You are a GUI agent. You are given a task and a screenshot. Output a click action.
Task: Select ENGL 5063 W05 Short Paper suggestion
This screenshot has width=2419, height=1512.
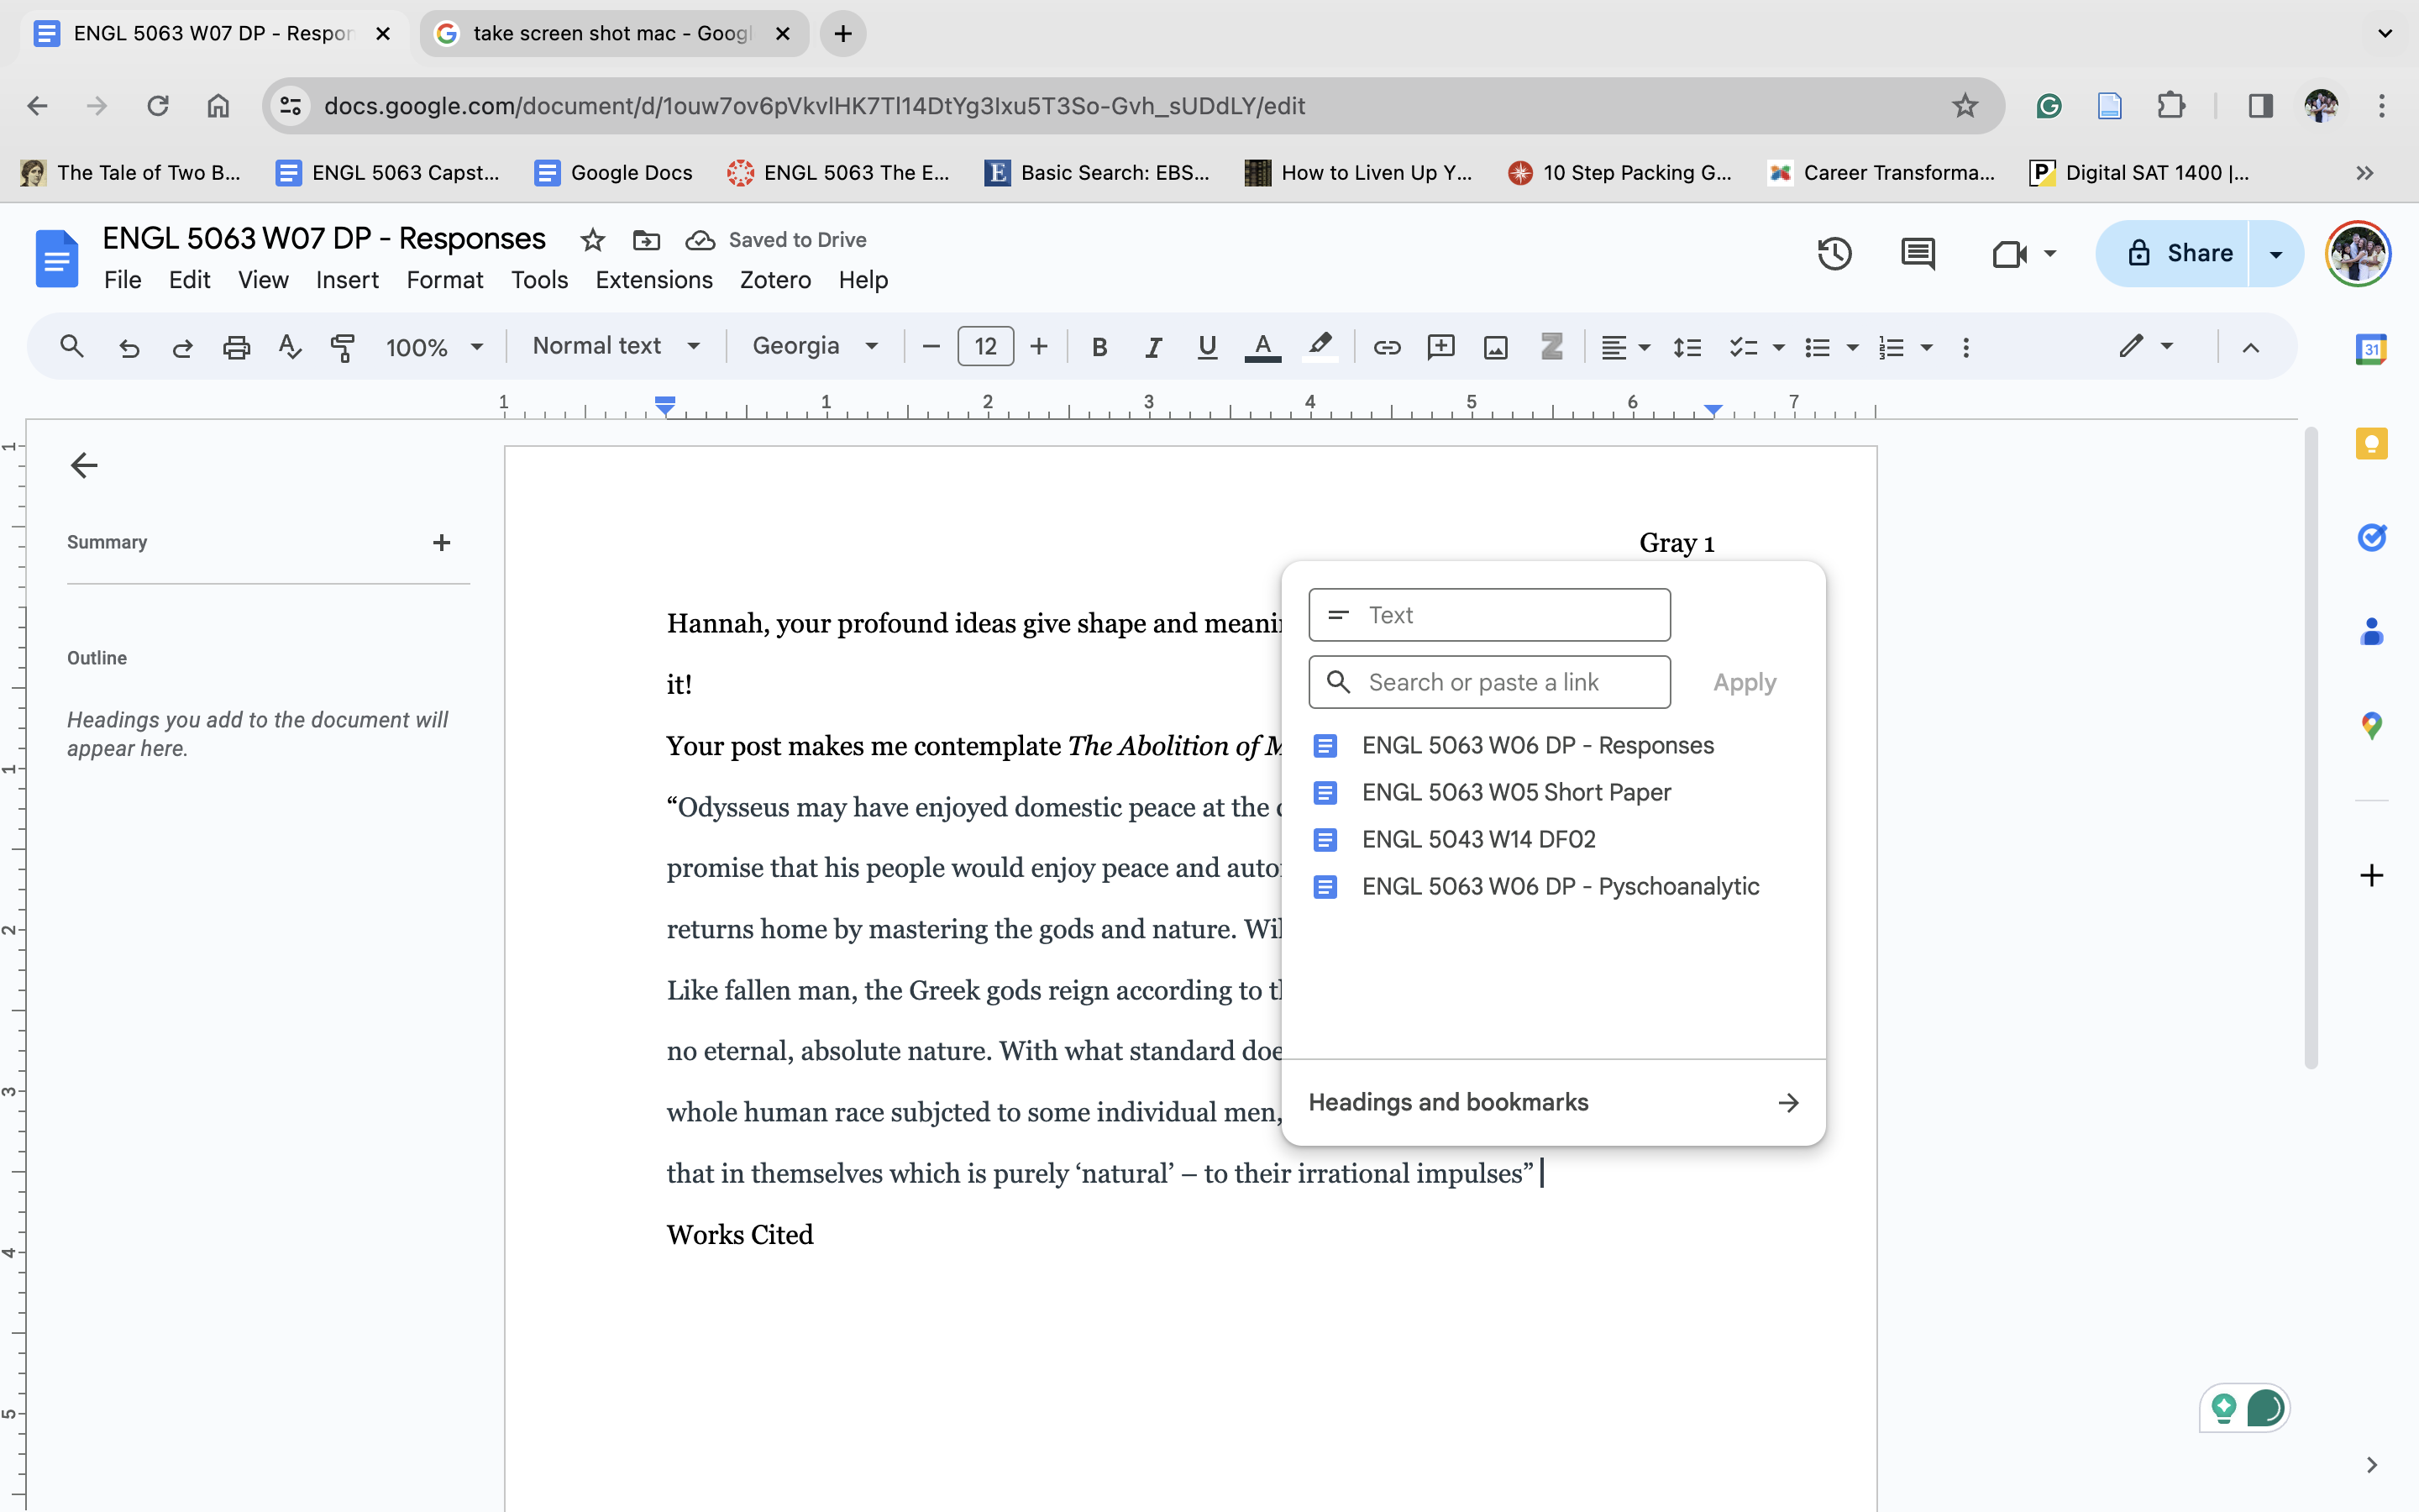pos(1515,792)
